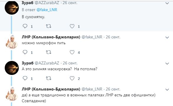Viewport: 173px width, 106px height.
Task: Like "А это зимняя маскировка?" tweet
Action: [x=72, y=78]
